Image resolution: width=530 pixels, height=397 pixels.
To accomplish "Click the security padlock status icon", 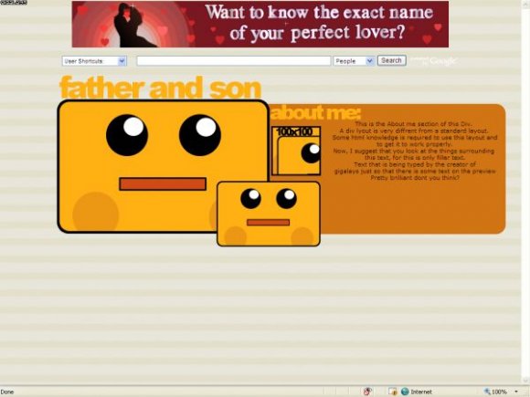I will tap(392, 392).
